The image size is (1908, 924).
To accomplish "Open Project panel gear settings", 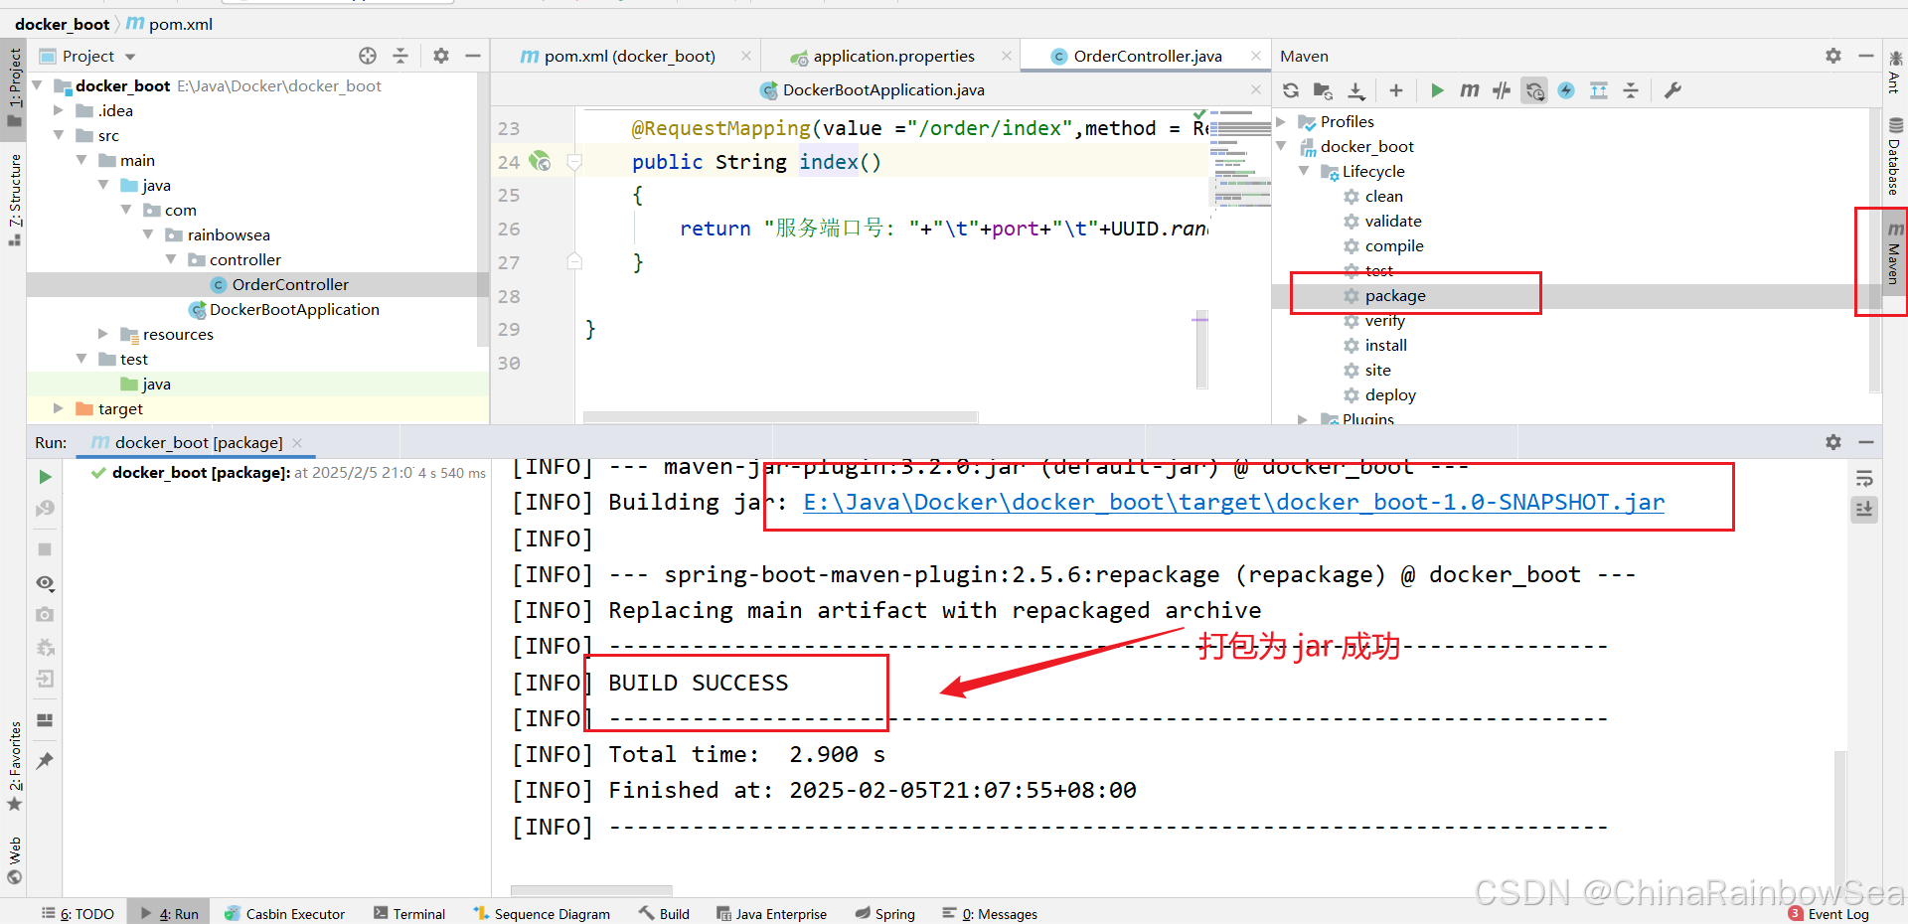I will (441, 56).
